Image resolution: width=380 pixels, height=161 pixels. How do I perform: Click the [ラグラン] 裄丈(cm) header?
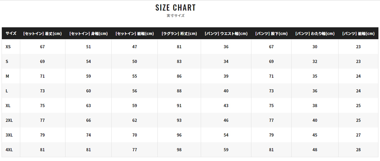179,33
